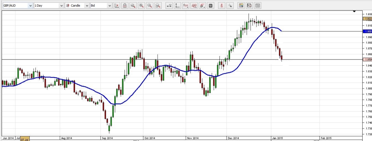Screen dimensions: 372x141
Task: Toggle the chart lock icon
Action: pos(125,5)
